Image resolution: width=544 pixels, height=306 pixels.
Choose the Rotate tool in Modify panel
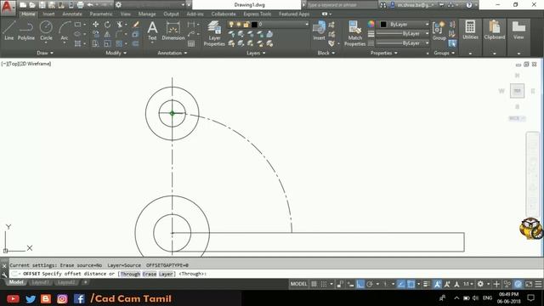coord(108,25)
